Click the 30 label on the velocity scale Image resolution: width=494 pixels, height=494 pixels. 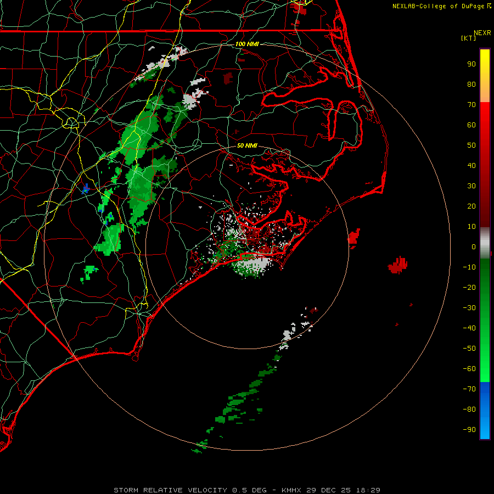tap(471, 186)
